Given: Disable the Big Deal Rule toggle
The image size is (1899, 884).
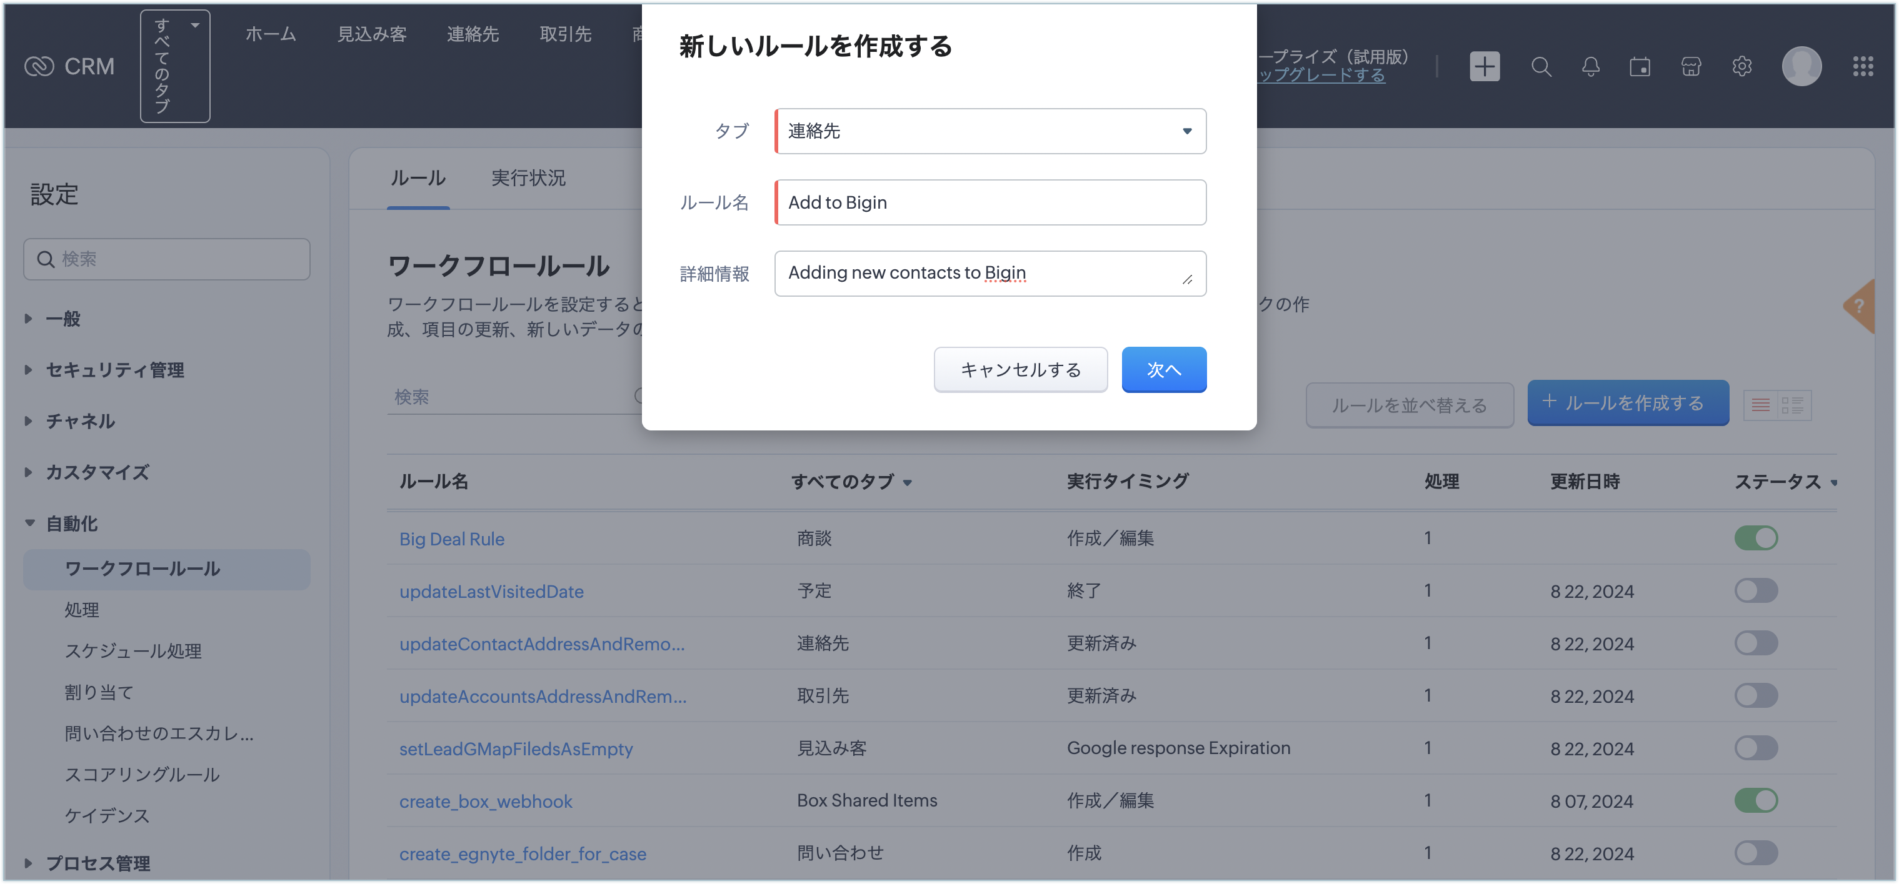Looking at the screenshot, I should click(x=1755, y=538).
